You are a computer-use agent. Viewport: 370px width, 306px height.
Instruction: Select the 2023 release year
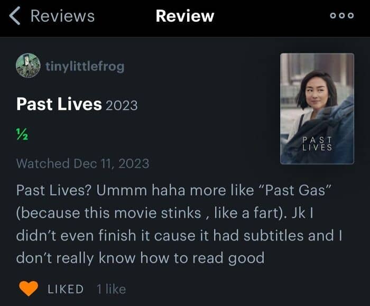tap(122, 106)
